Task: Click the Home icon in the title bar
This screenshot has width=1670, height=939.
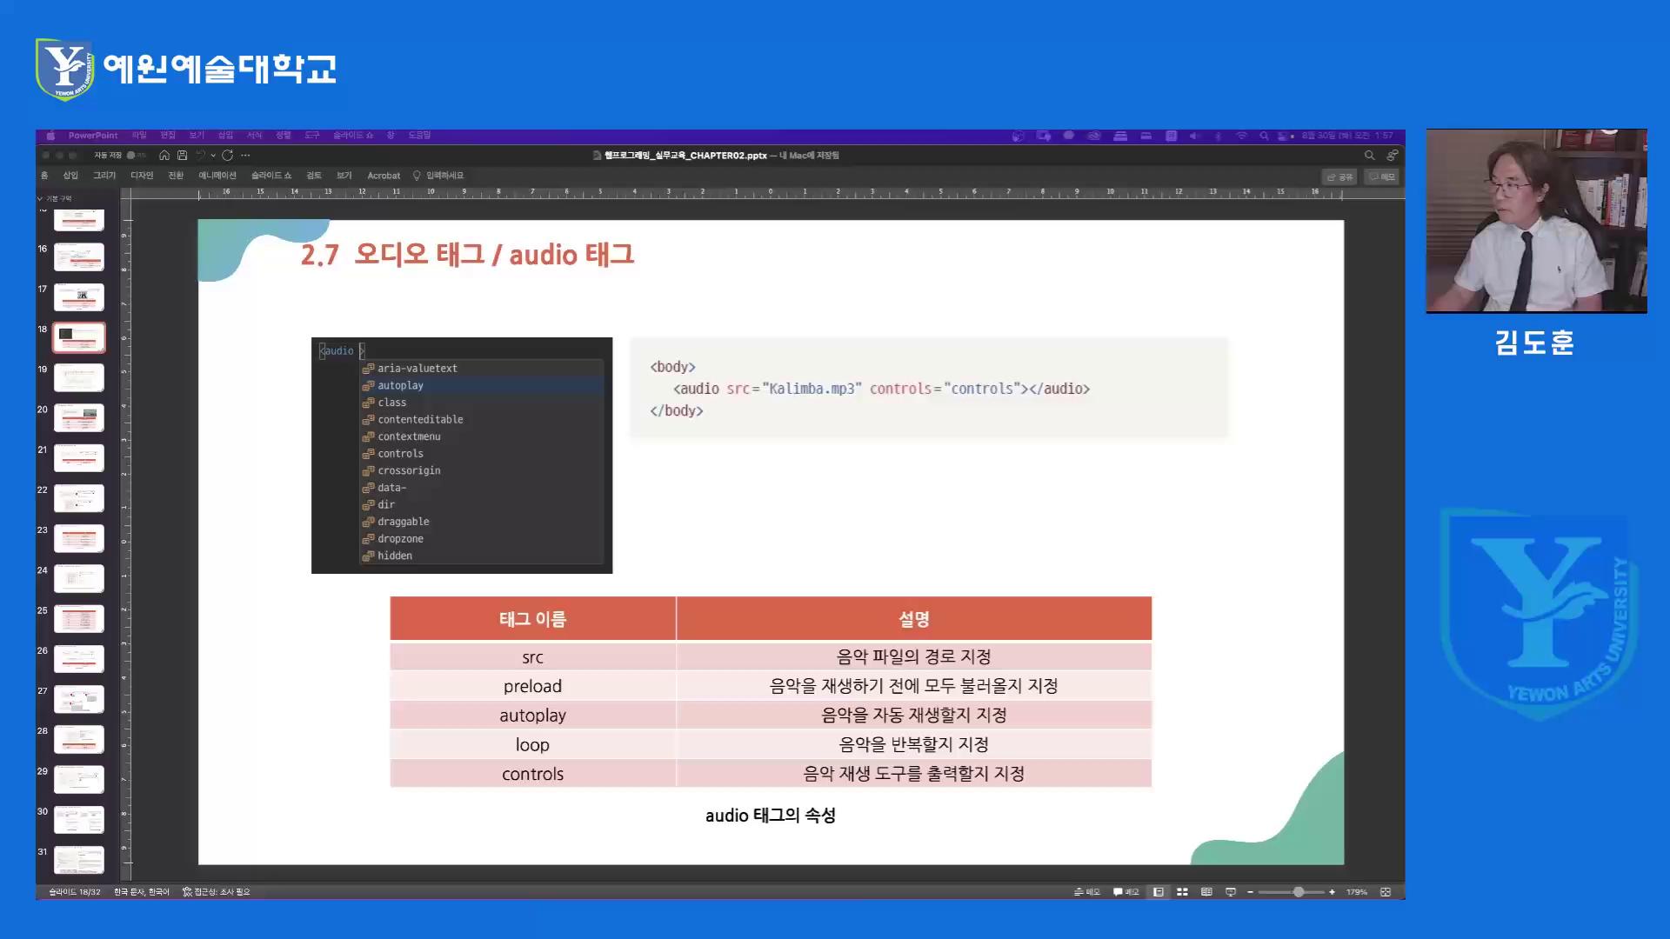Action: 164,156
